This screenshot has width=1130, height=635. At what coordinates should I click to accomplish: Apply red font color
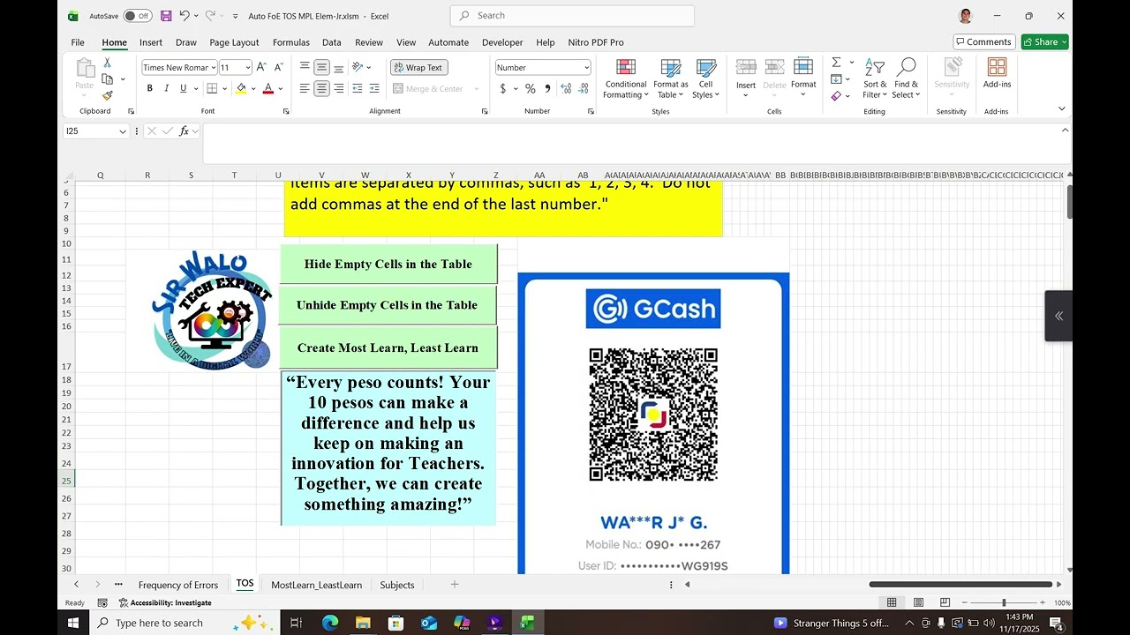268,88
